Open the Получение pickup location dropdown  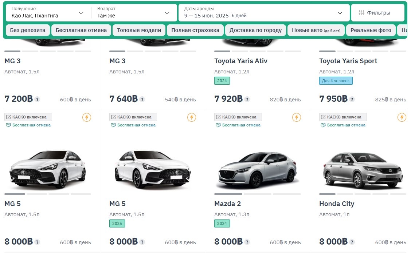coord(47,12)
